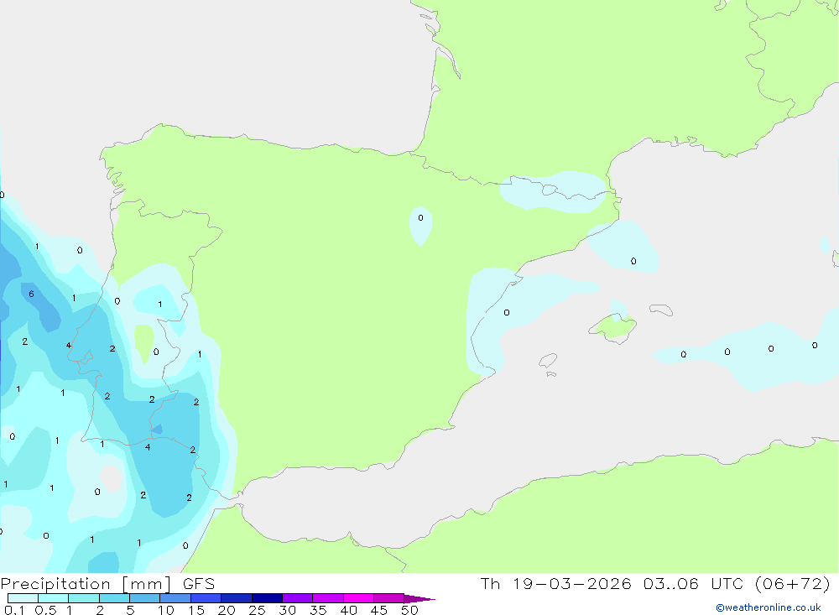
Task: Click the '50' legend scale label
Action: tap(409, 610)
